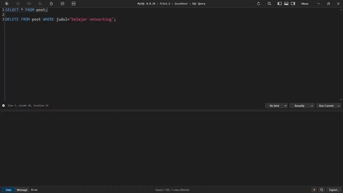343x193 pixels.
Task: Expand the Run Current dropdown arrow
Action: pos(339,106)
